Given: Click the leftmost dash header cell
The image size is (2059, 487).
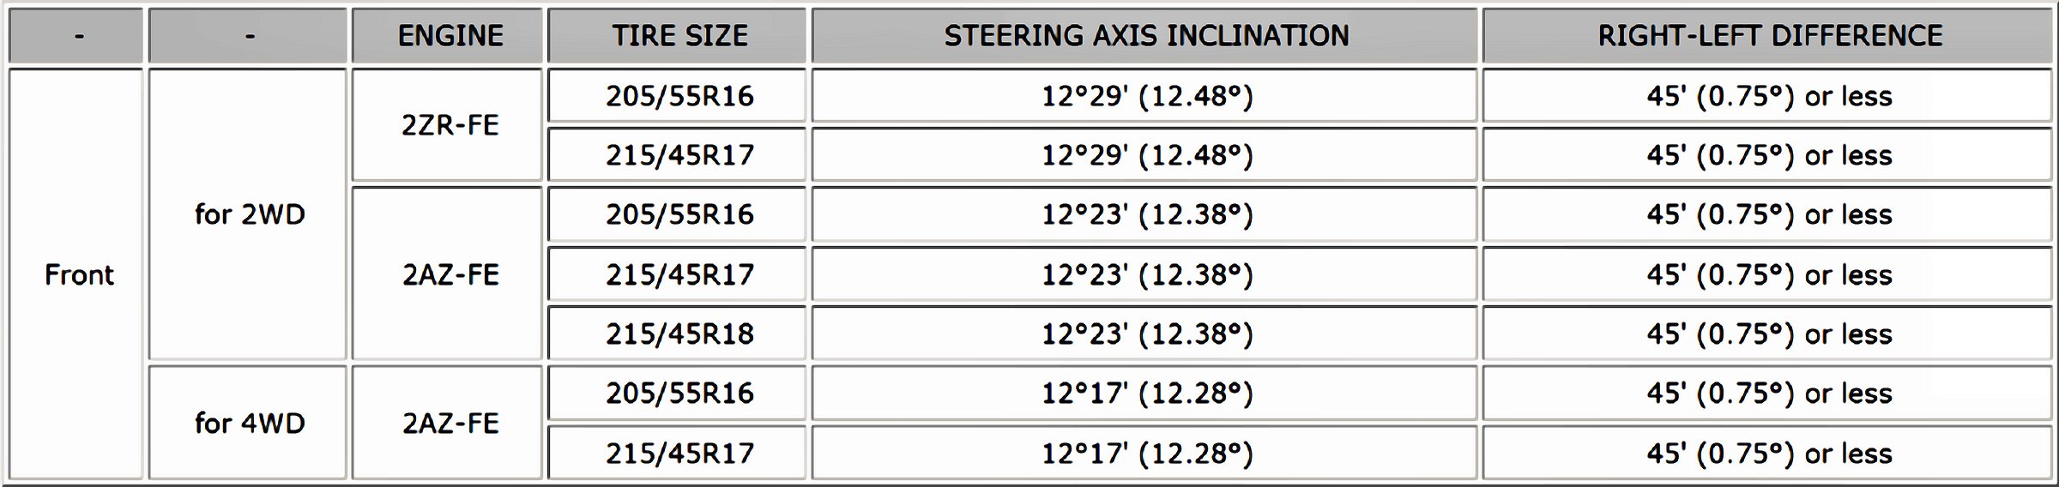Looking at the screenshot, I should point(78,36).
